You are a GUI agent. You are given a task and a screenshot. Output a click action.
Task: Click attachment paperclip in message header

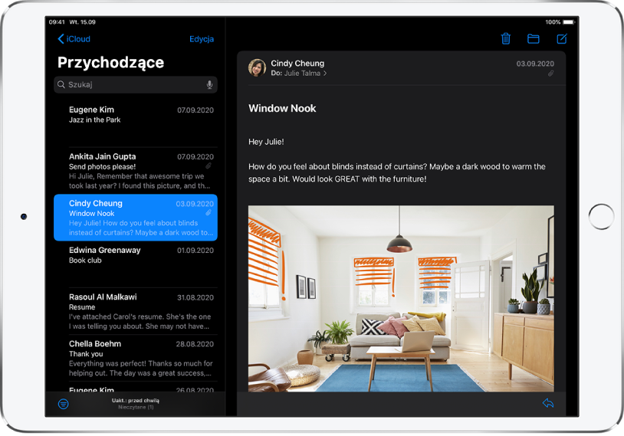[550, 74]
